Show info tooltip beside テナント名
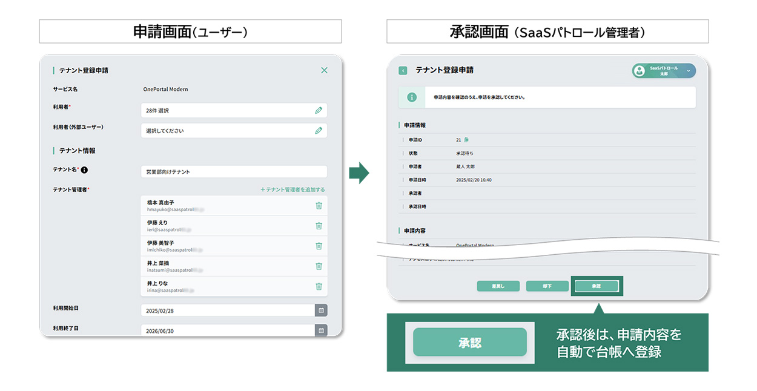 click(84, 170)
